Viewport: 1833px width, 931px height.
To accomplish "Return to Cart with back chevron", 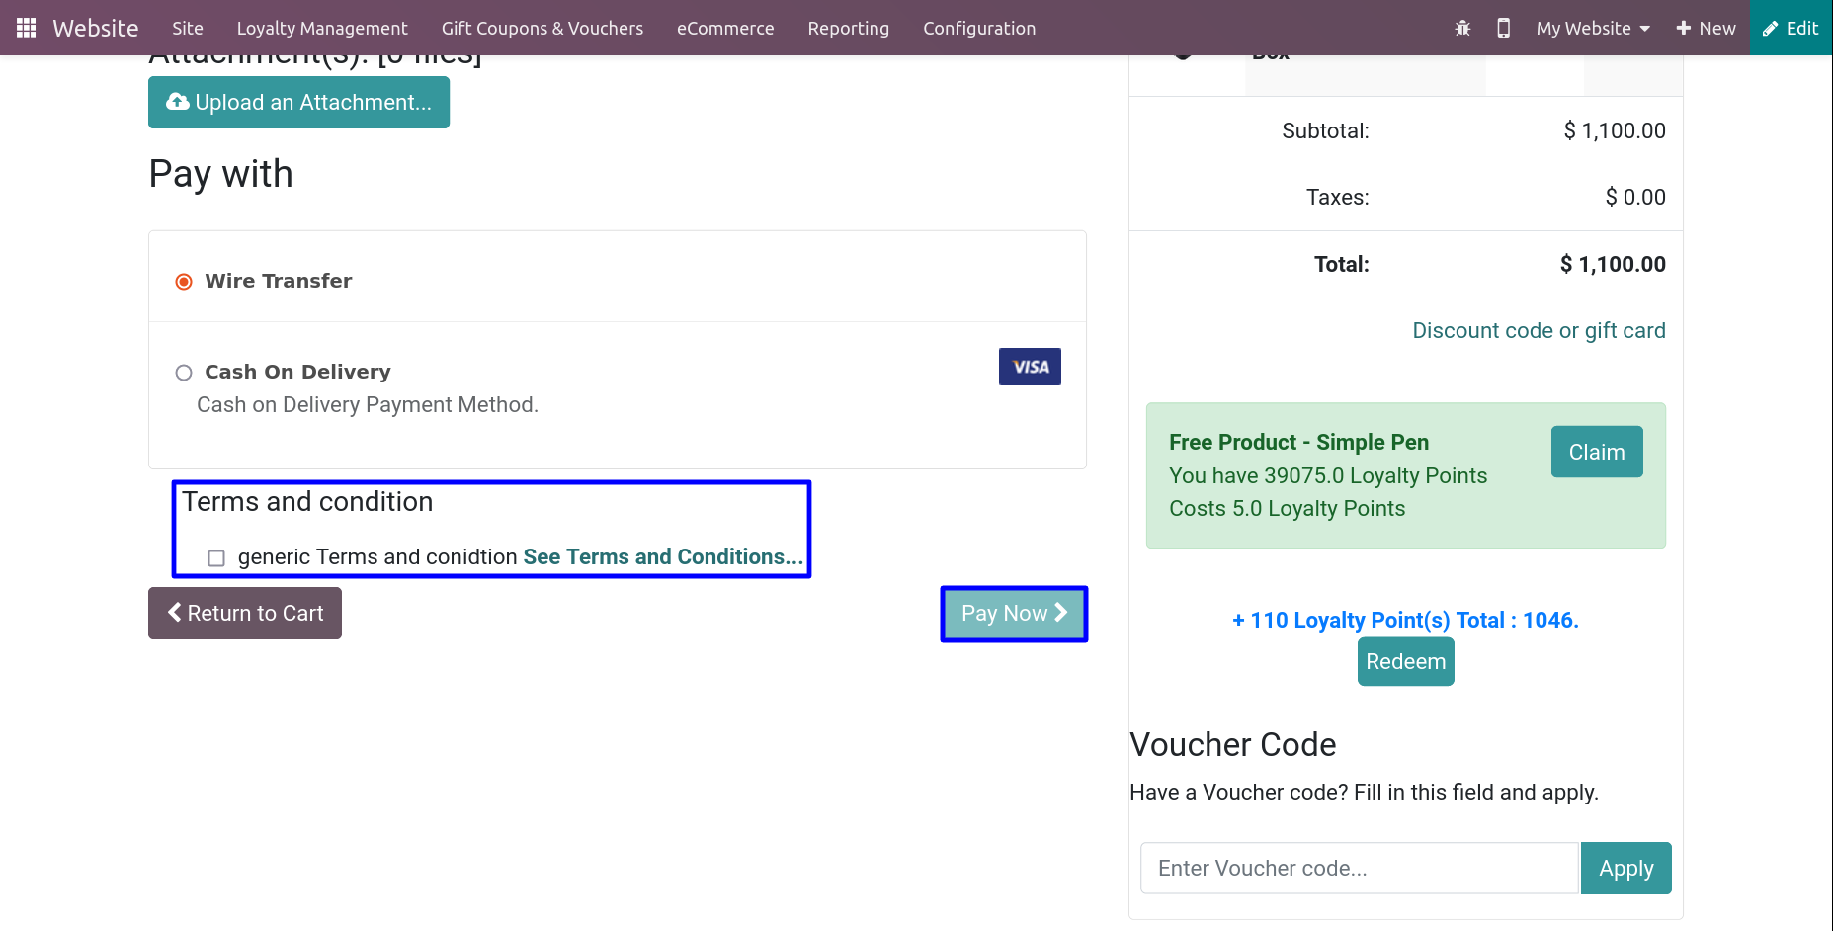I will [x=245, y=613].
